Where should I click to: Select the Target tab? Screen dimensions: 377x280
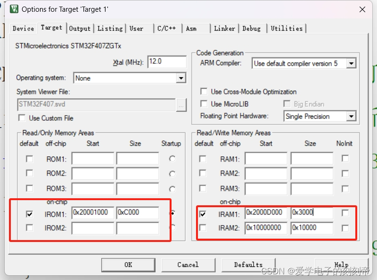click(51, 28)
